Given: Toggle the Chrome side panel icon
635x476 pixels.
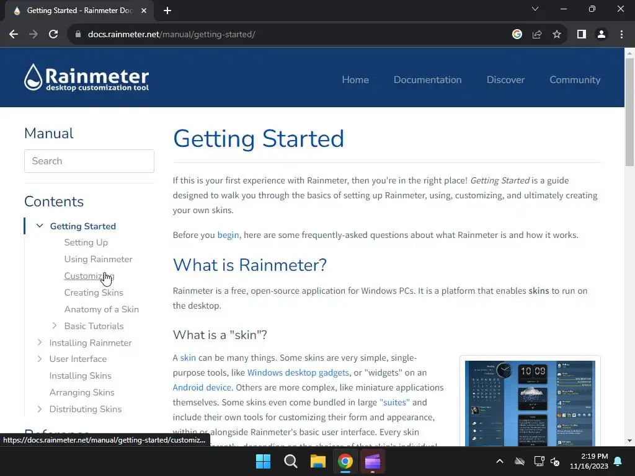Looking at the screenshot, I should pos(582,35).
